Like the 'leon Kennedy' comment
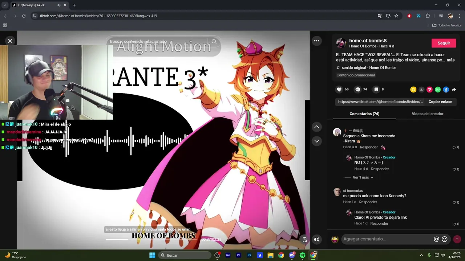Image resolution: width=465 pixels, height=261 pixels. 454,203
